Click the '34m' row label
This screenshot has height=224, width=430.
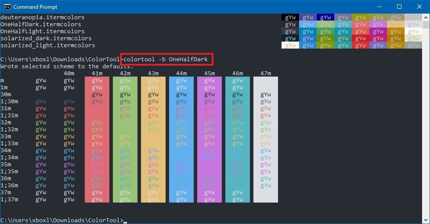click(x=6, y=150)
